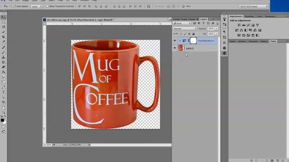This screenshot has width=289, height=162.
Task: Switch to the Channels tab
Action: [x=253, y=41]
